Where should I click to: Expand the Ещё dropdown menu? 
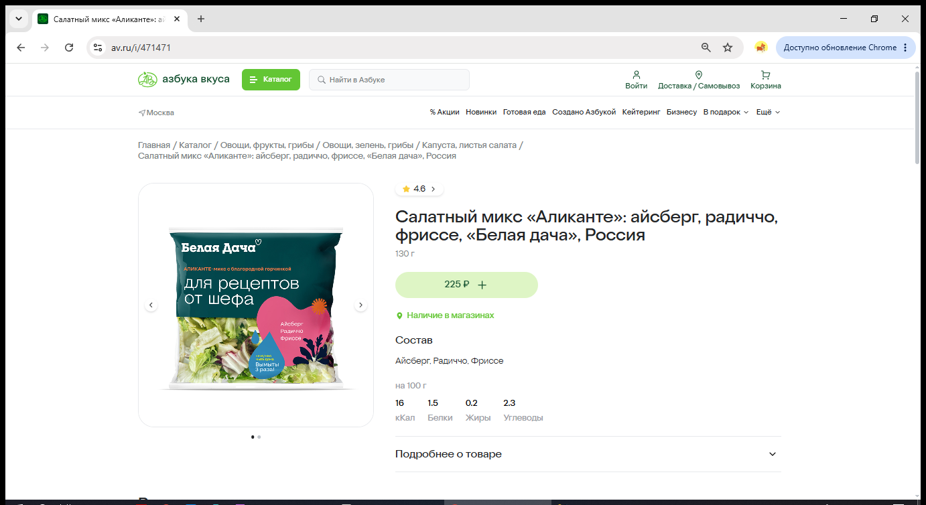coord(768,113)
